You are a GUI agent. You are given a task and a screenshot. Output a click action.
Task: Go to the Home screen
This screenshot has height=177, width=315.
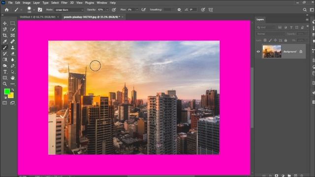point(6,10)
